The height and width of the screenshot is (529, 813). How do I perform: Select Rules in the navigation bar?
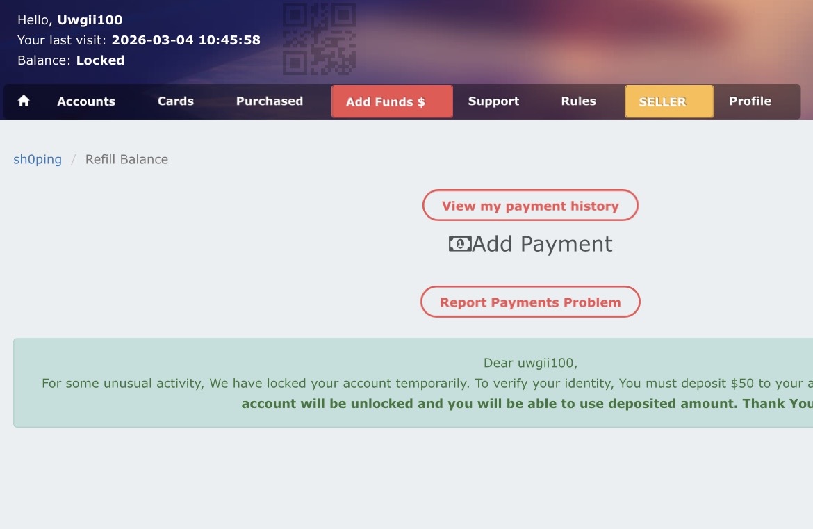point(579,101)
